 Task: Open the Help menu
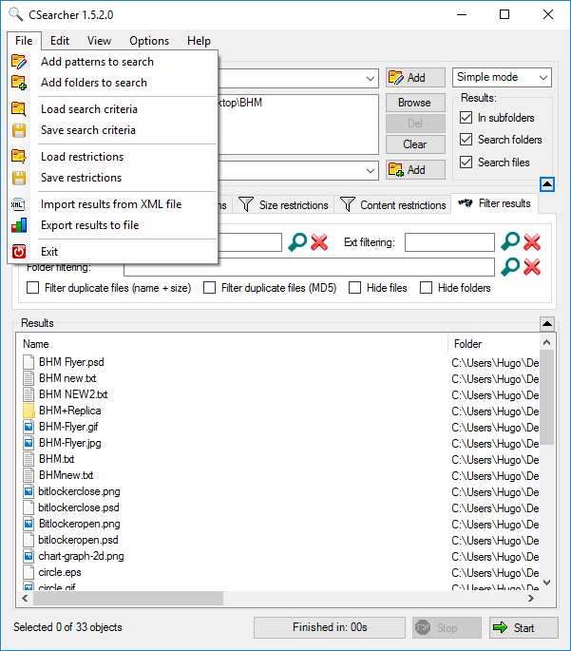(x=199, y=41)
